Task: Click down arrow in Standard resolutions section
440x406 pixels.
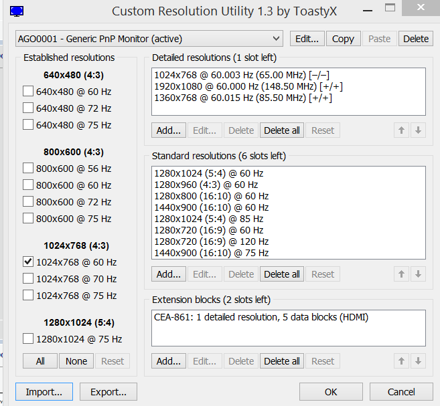Action: (419, 274)
